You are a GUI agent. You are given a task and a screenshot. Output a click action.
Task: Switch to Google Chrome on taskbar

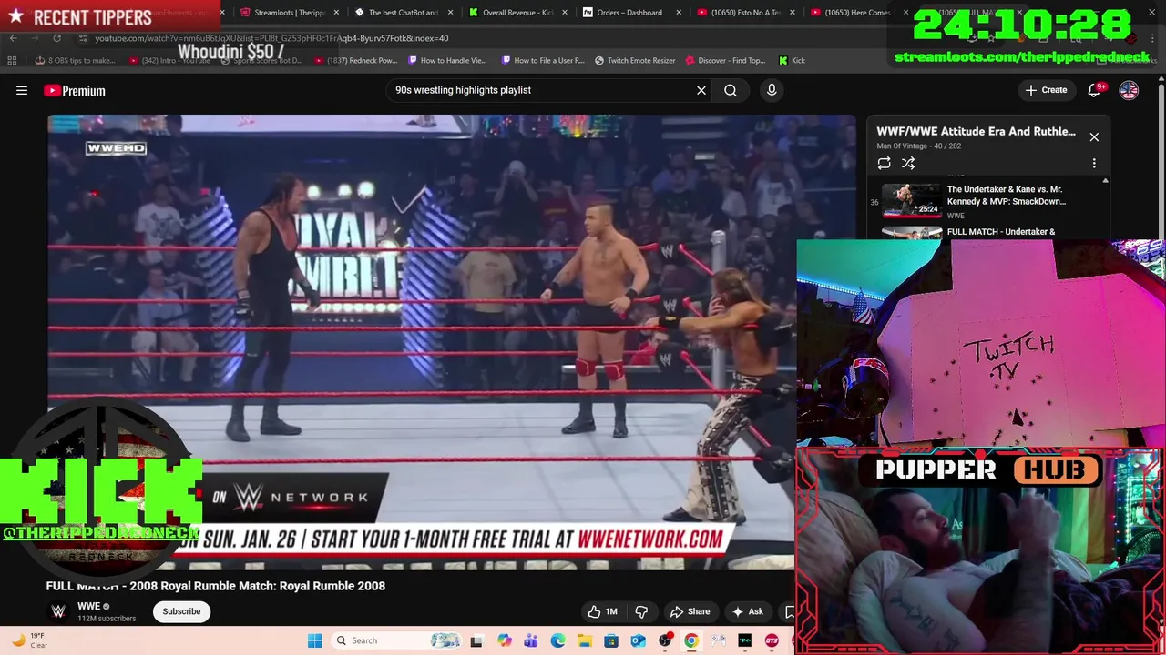[x=691, y=640]
